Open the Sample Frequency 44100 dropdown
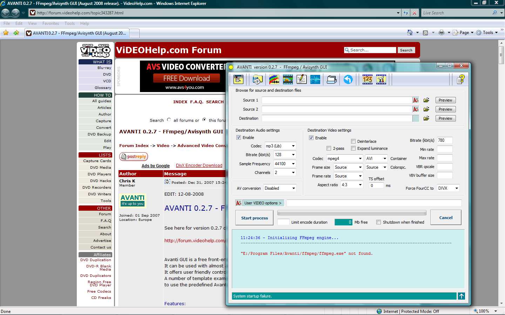The height and width of the screenshot is (315, 505). coord(285,164)
